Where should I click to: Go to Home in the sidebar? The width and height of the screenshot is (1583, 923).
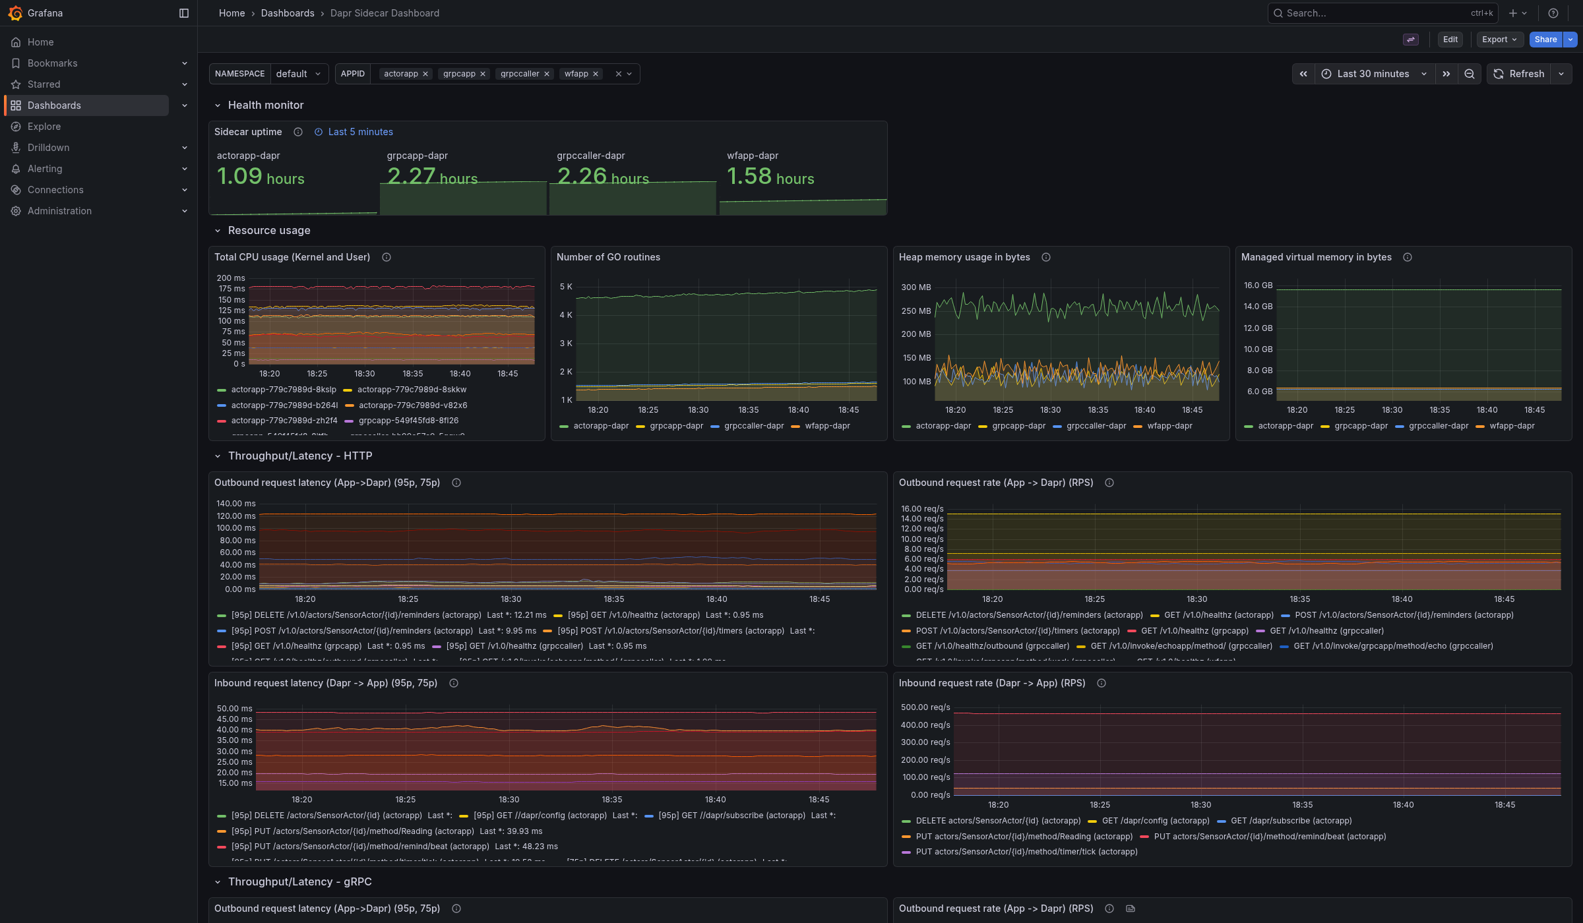(41, 42)
